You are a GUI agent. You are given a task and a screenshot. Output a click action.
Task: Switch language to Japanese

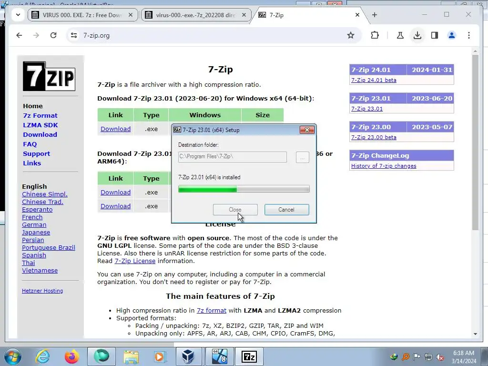(x=36, y=233)
